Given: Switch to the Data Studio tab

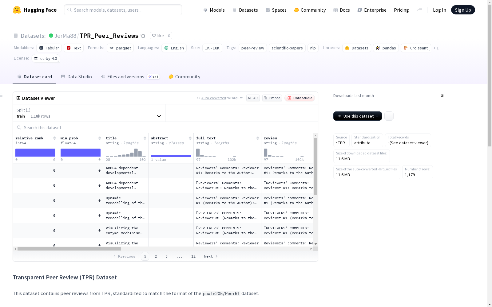Looking at the screenshot, I should tap(77, 77).
